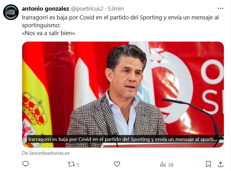The height and width of the screenshot is (171, 231).
Task: Click the word sportinguismo in tweet
Action: pos(41,25)
